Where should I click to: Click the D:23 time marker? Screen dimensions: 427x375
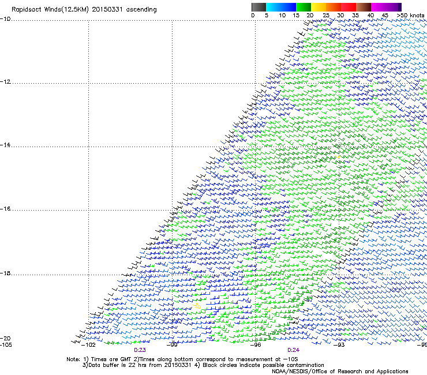pyautogui.click(x=140, y=350)
